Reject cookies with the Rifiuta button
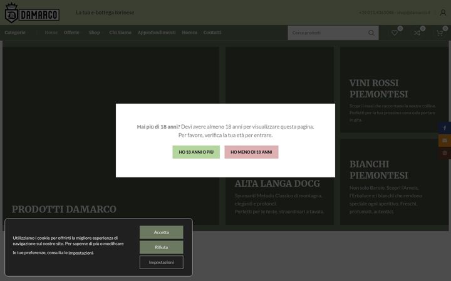 click(x=162, y=247)
